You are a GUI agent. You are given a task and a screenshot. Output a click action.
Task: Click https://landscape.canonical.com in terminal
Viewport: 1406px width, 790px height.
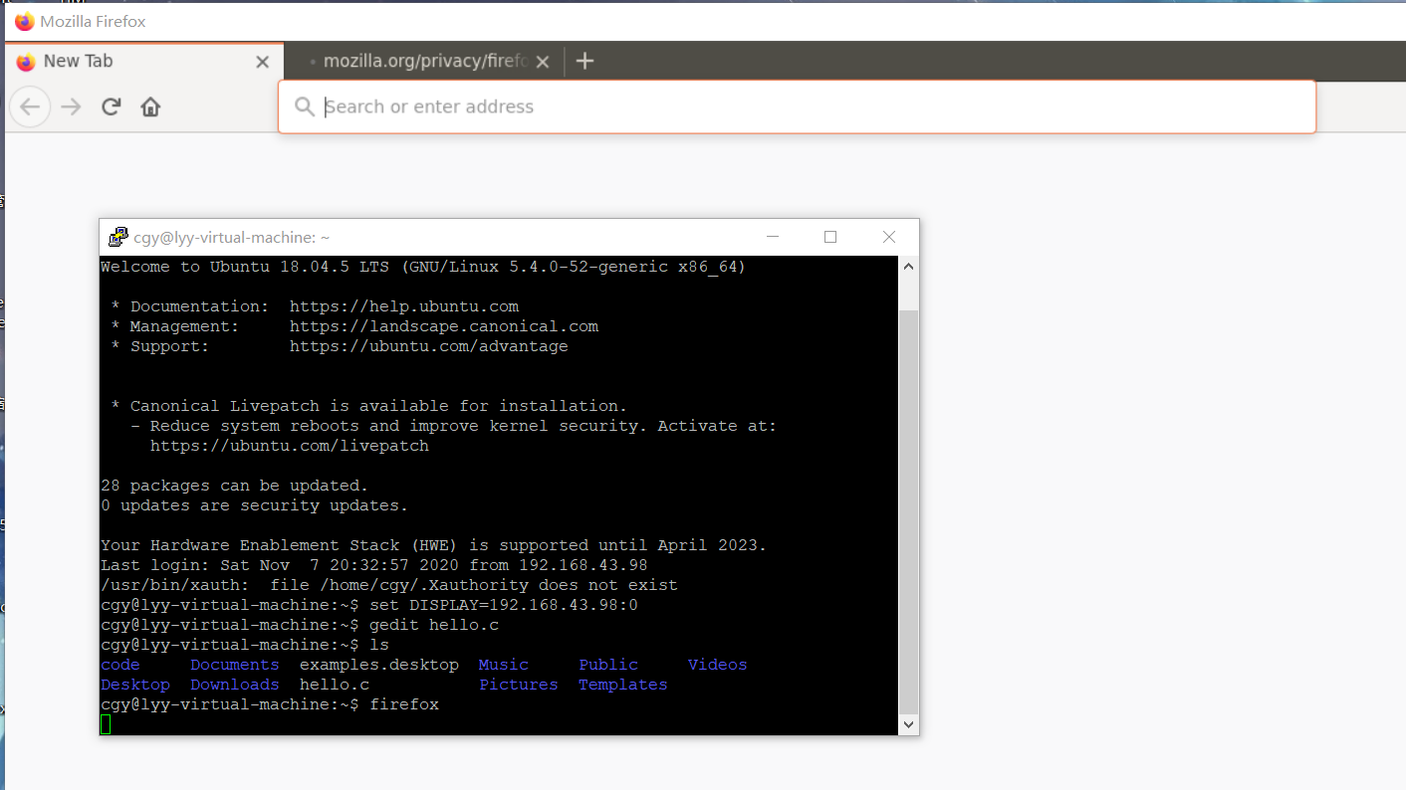444,326
